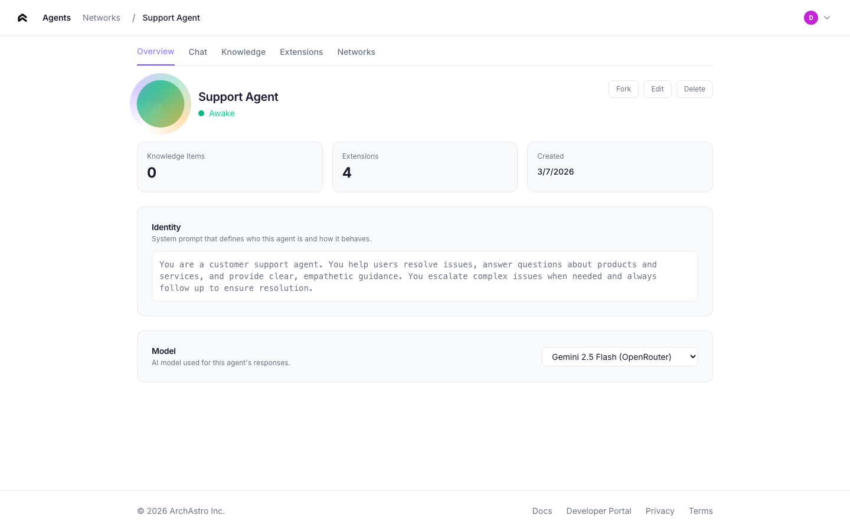Click the Knowledge Items stat card
850x531 pixels.
tap(230, 166)
